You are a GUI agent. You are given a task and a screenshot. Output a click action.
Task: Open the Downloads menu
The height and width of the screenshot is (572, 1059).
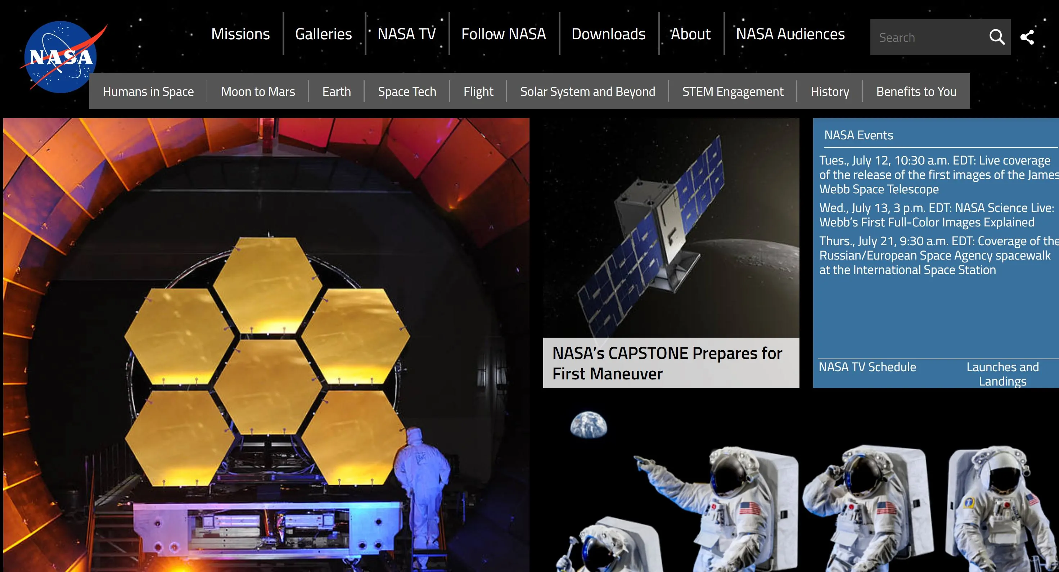coord(608,34)
